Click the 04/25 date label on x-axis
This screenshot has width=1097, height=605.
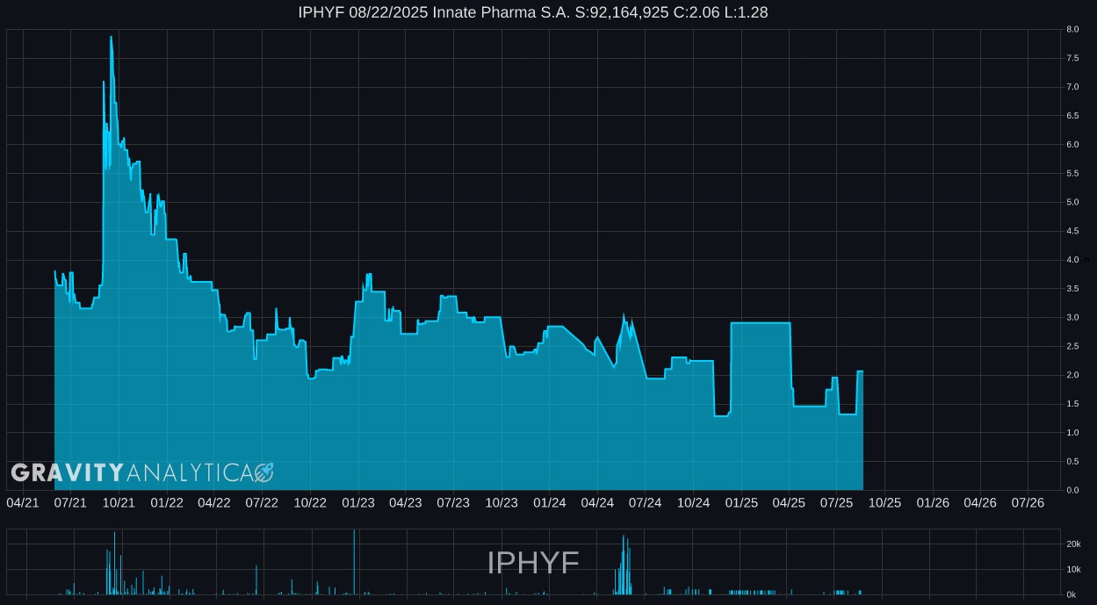[x=789, y=502]
